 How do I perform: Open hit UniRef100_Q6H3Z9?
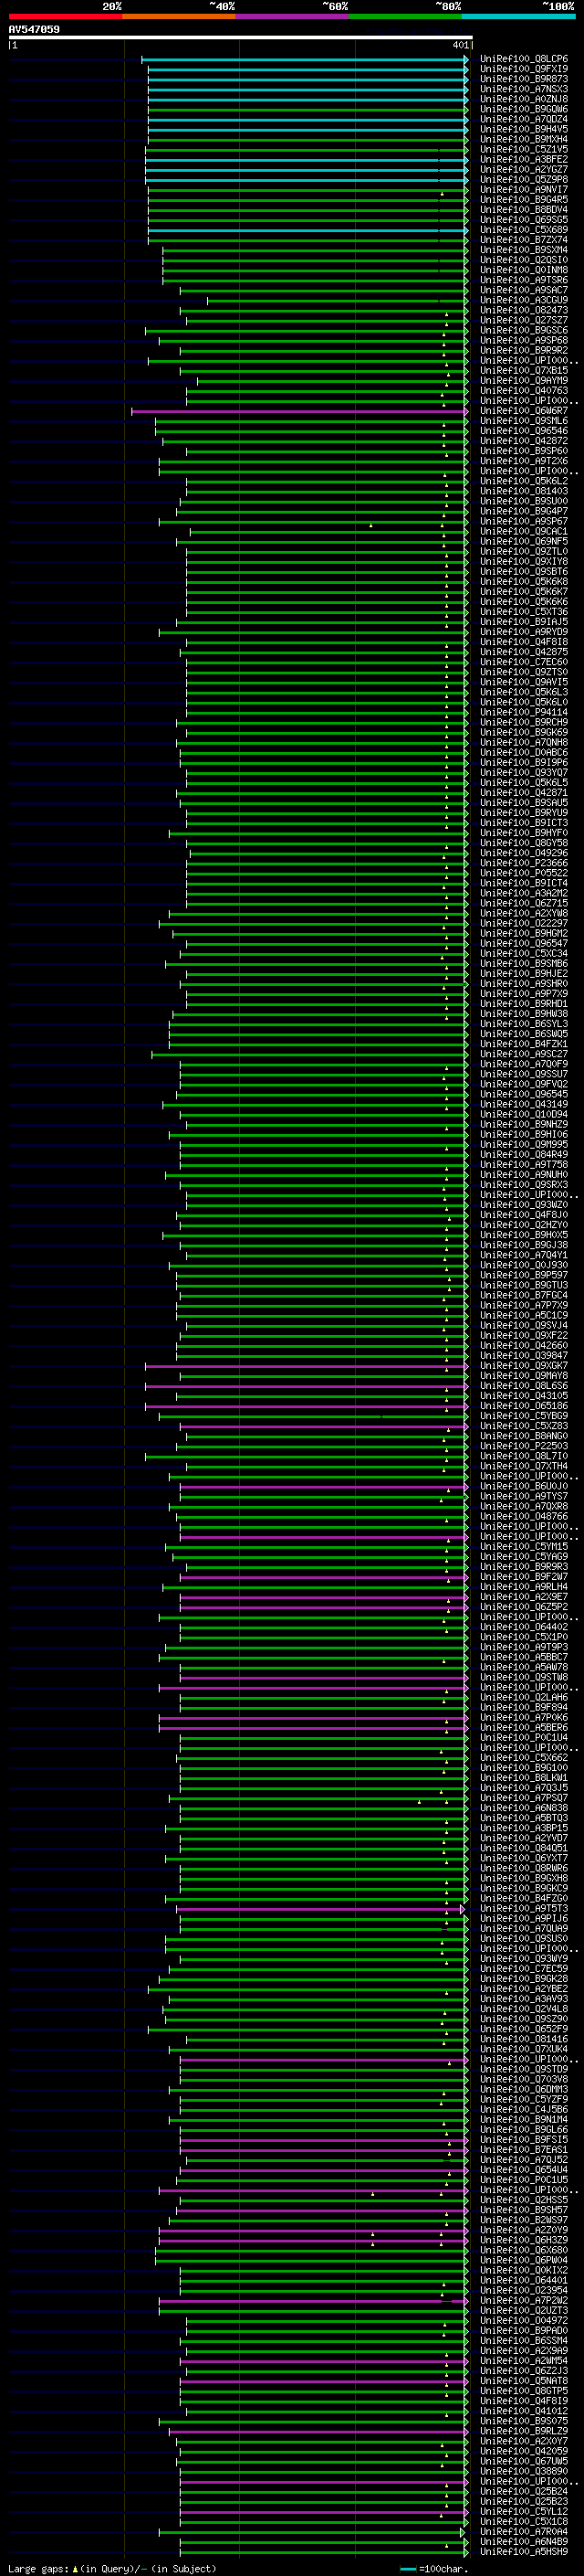(524, 2241)
